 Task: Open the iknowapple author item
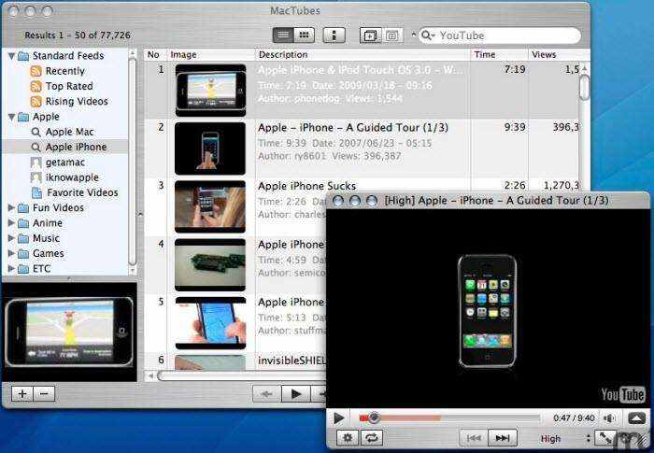pyautogui.click(x=72, y=177)
